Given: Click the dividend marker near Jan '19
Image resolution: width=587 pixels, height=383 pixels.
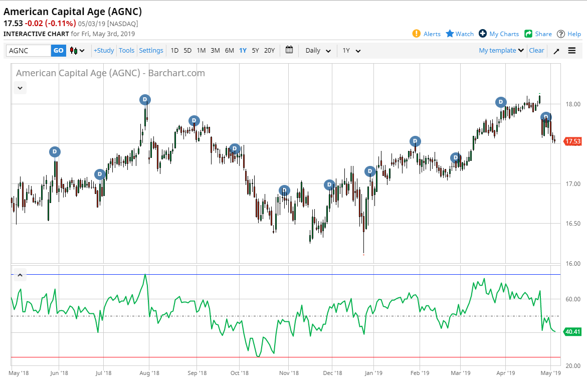Looking at the screenshot, I should [370, 171].
